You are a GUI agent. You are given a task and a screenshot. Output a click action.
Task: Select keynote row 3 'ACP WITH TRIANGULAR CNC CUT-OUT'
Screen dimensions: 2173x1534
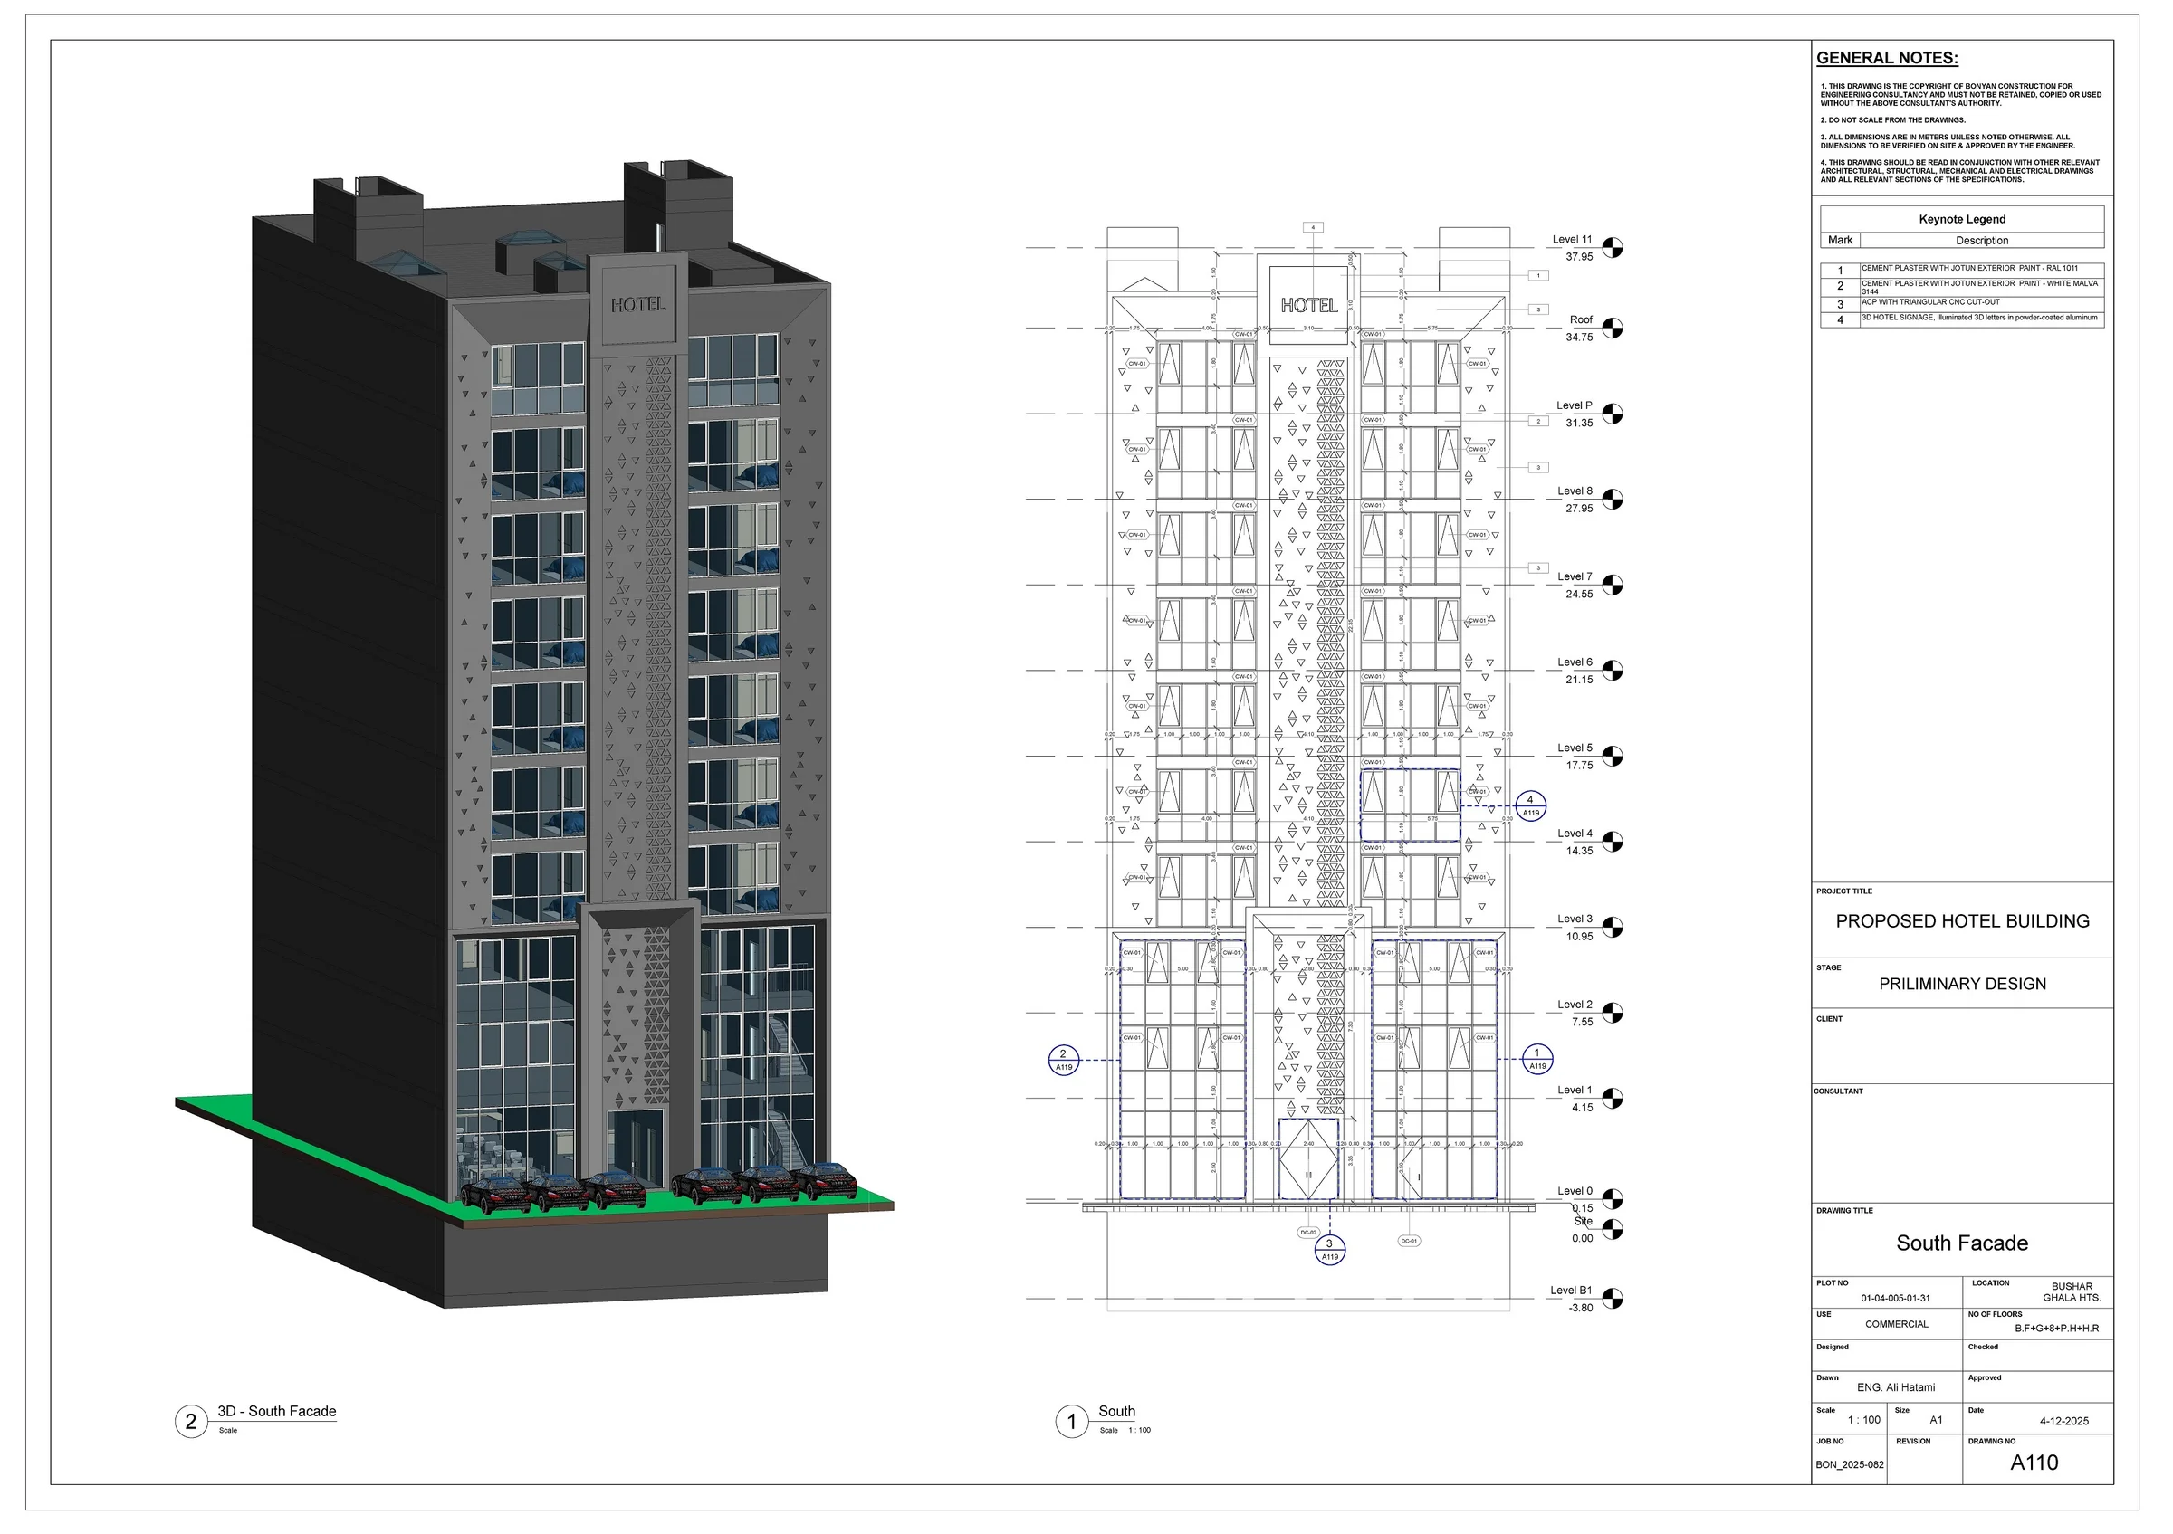[1962, 303]
